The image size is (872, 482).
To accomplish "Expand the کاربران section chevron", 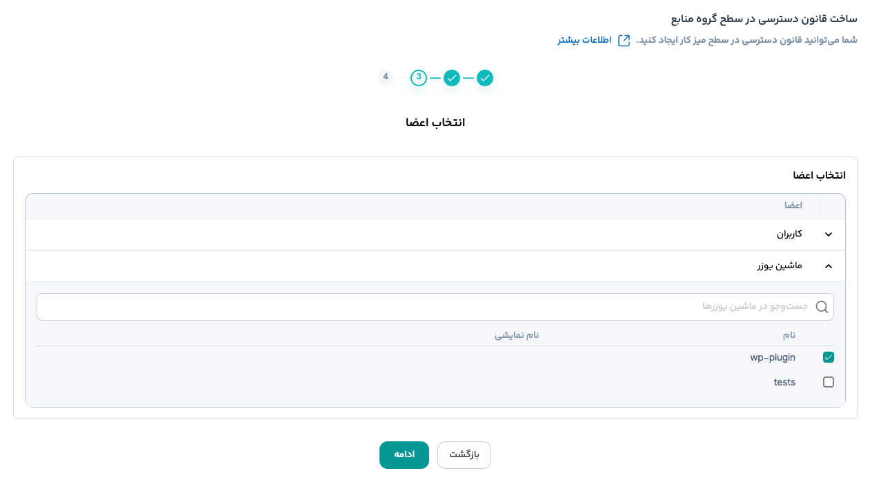I will [829, 234].
